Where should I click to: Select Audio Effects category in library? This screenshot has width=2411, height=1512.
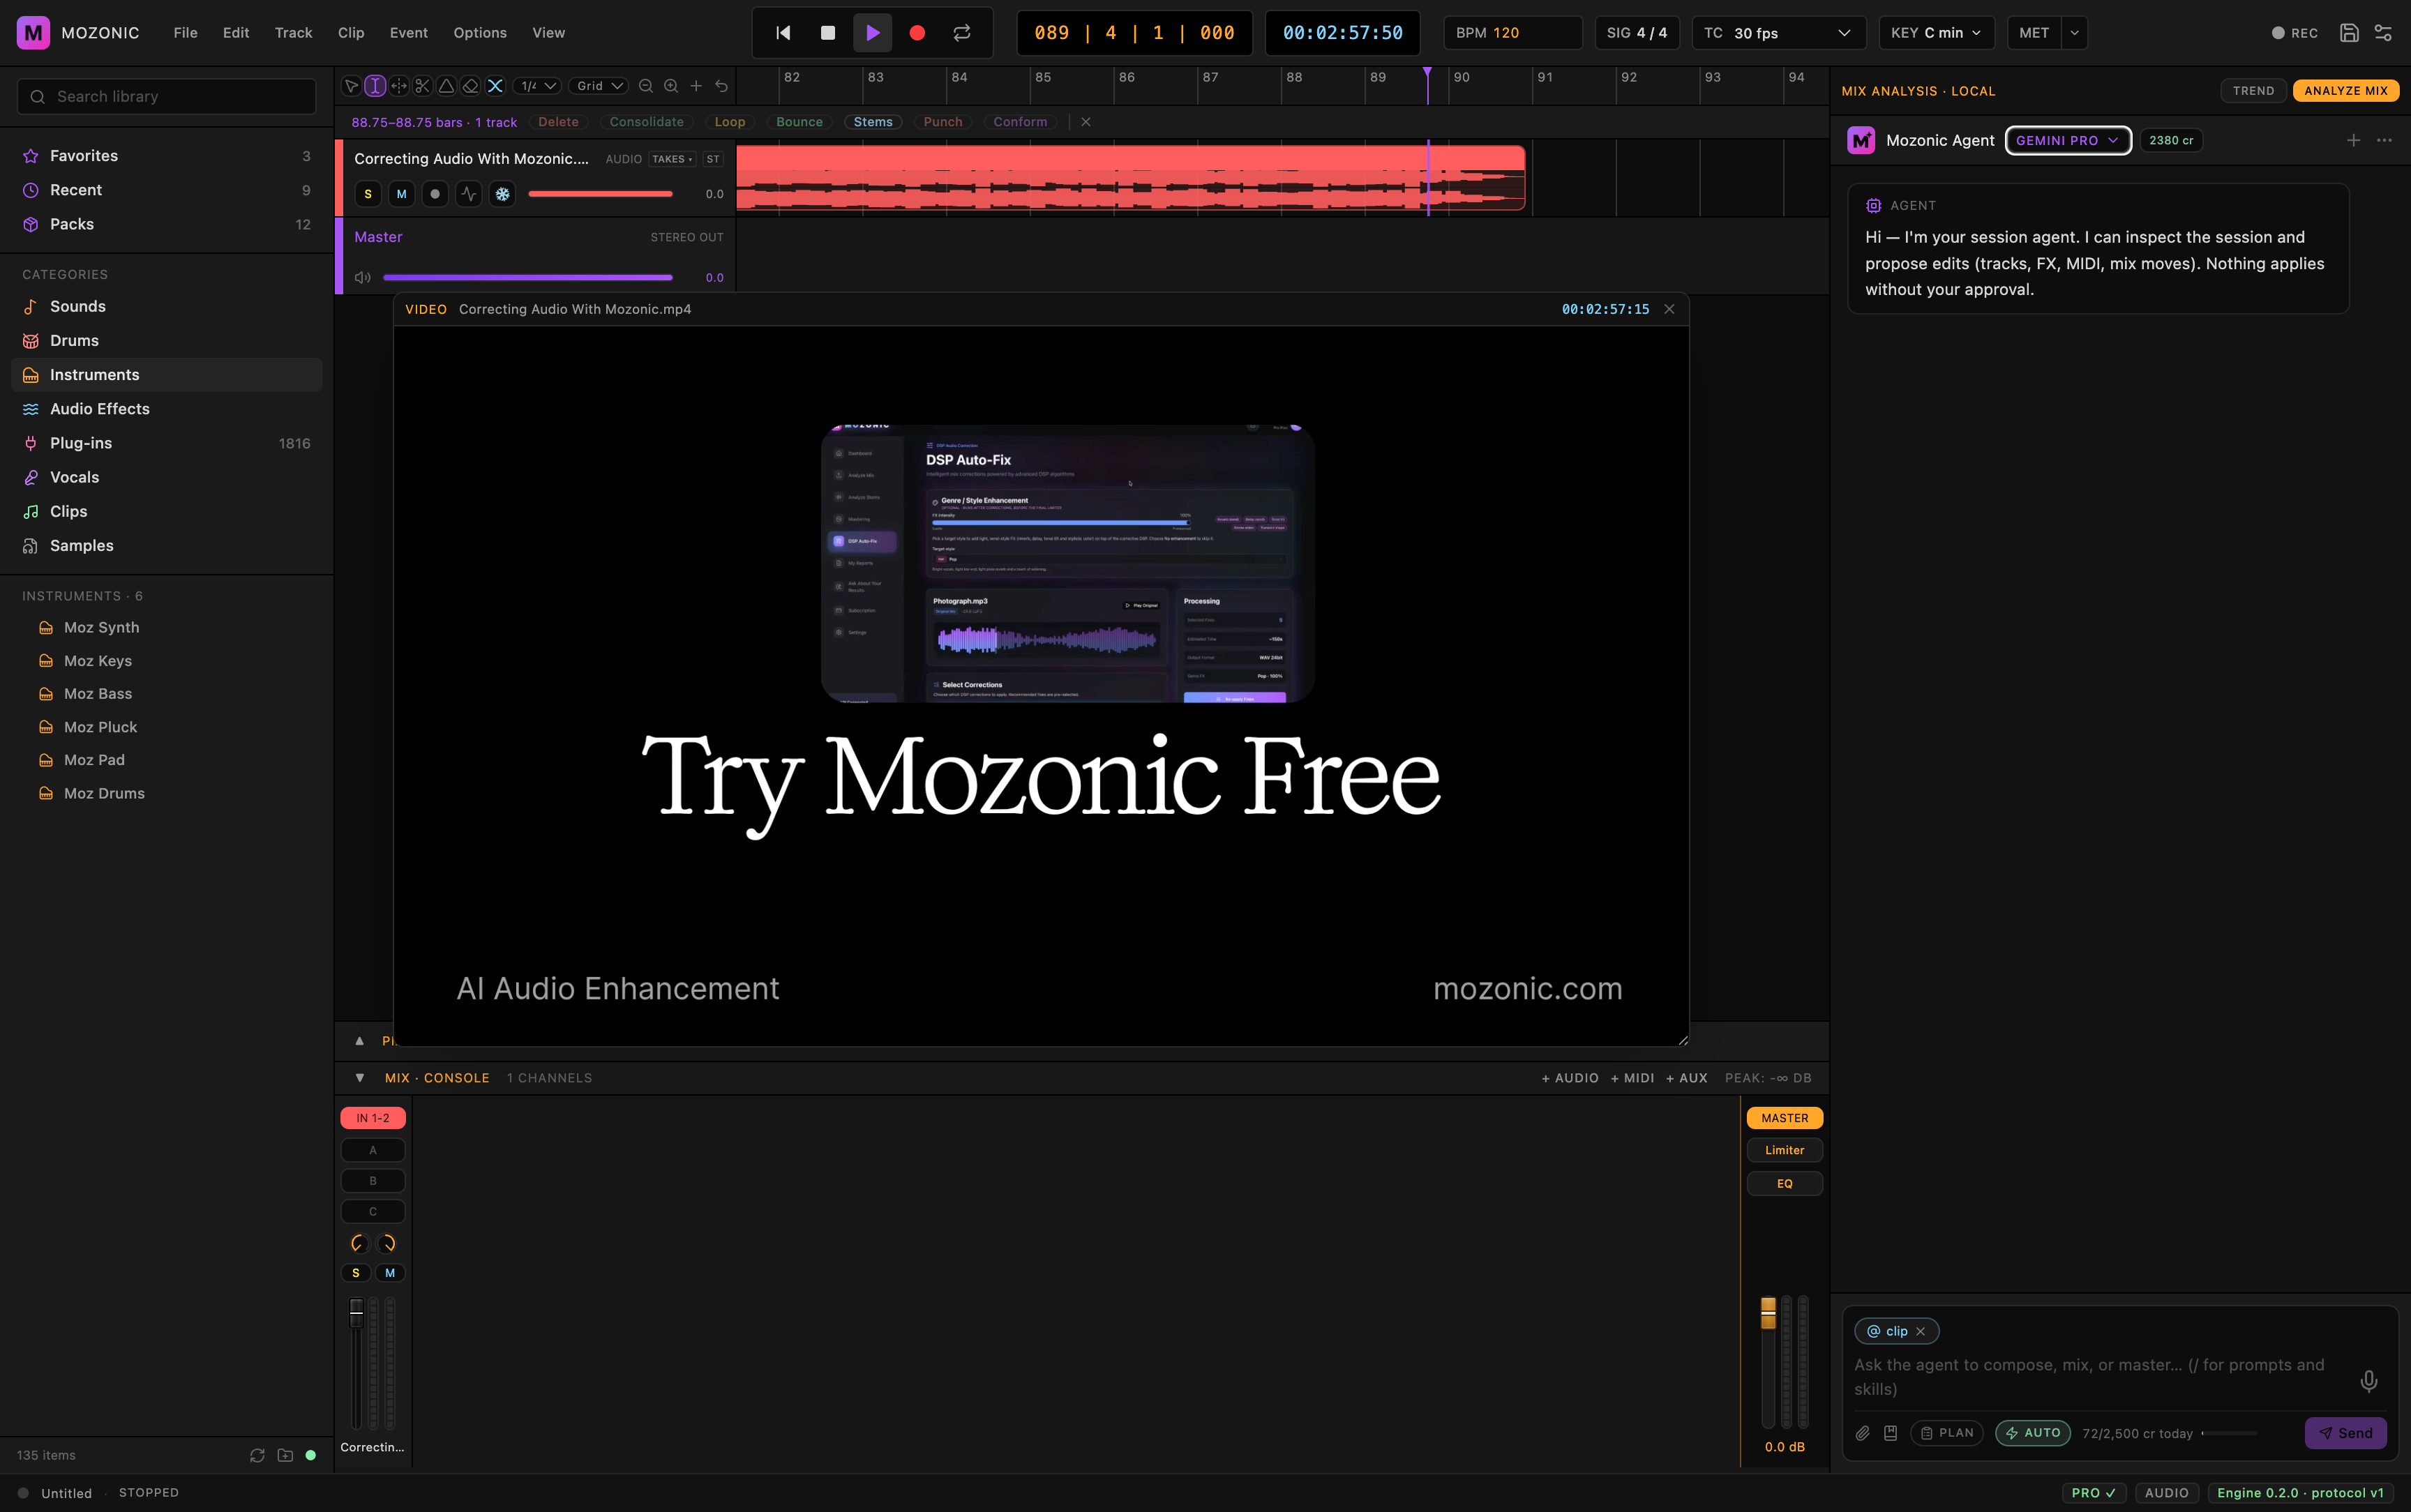point(166,409)
